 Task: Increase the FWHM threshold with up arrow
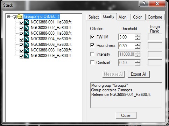pos(138,36)
